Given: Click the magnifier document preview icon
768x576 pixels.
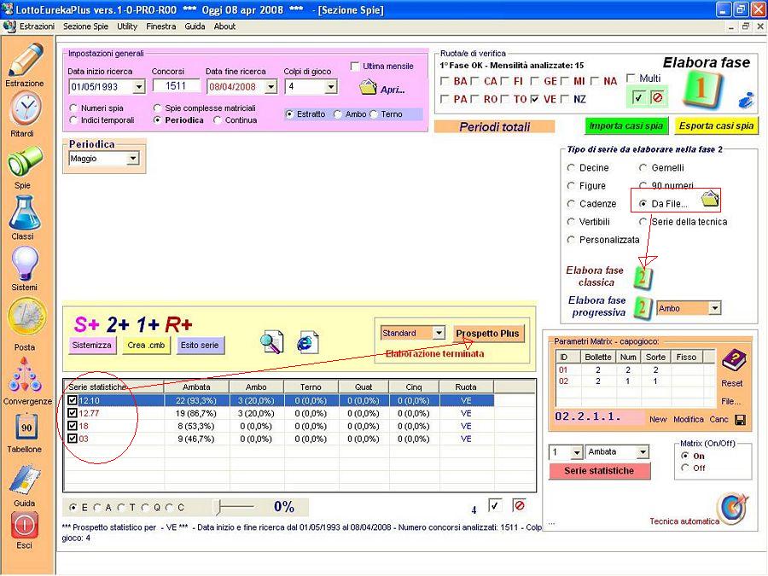Looking at the screenshot, I should point(272,341).
